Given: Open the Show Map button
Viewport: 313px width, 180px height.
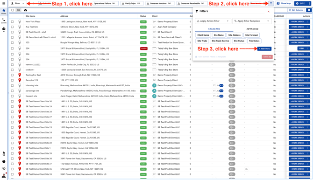Looking at the screenshot, I should pyautogui.click(x=284, y=3).
